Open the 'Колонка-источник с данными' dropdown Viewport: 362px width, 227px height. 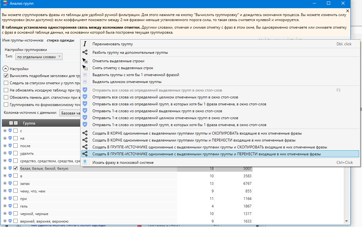coord(70,113)
